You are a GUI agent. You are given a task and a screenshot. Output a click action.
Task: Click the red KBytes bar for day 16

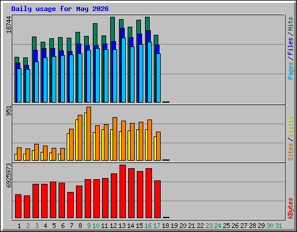(148, 193)
